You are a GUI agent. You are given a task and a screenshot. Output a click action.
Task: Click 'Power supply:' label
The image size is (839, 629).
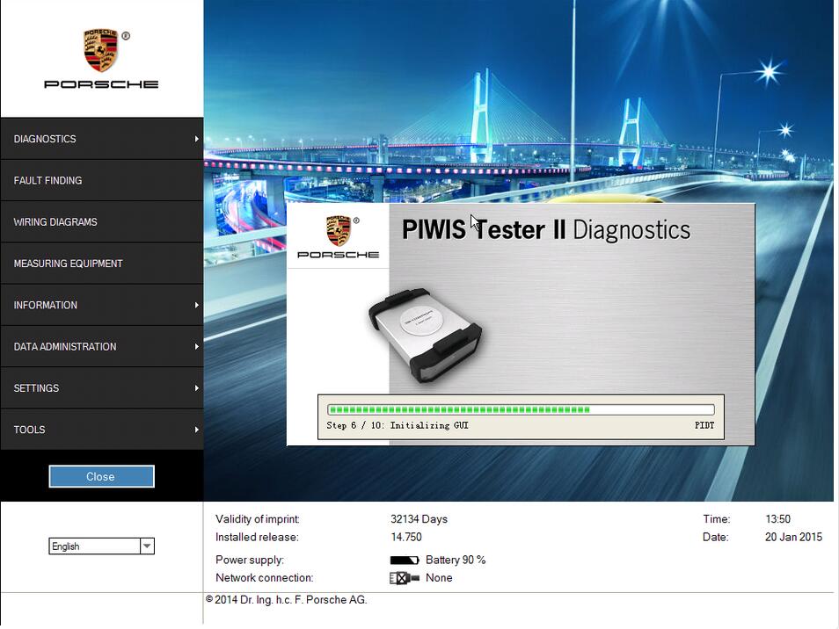click(x=250, y=560)
